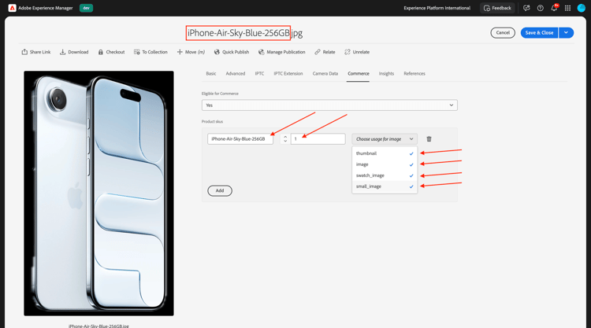Click the position number field
The height and width of the screenshot is (328, 591).
click(318, 138)
